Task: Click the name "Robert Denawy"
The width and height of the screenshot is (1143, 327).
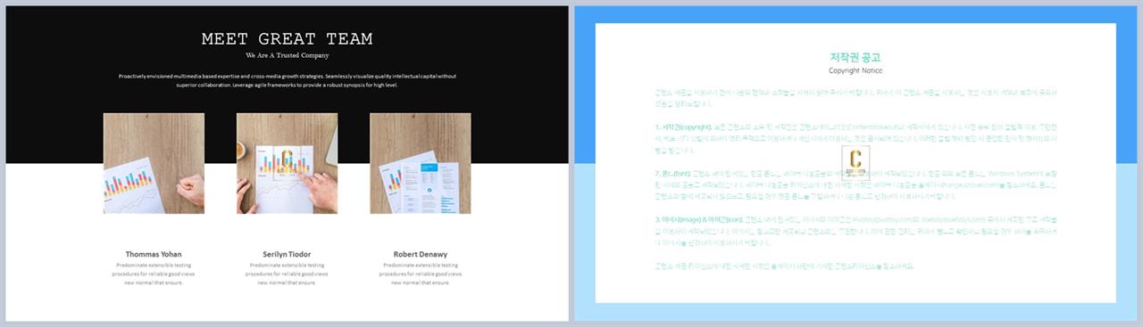Action: 420,254
